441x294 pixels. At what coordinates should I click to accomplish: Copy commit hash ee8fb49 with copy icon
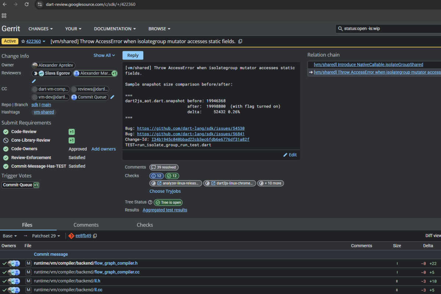95,236
